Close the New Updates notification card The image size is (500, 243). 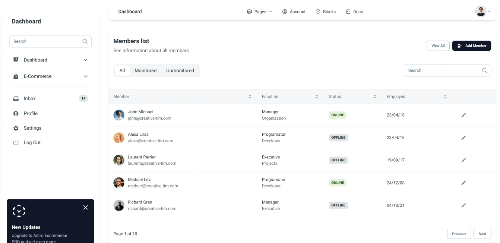pyautogui.click(x=86, y=208)
